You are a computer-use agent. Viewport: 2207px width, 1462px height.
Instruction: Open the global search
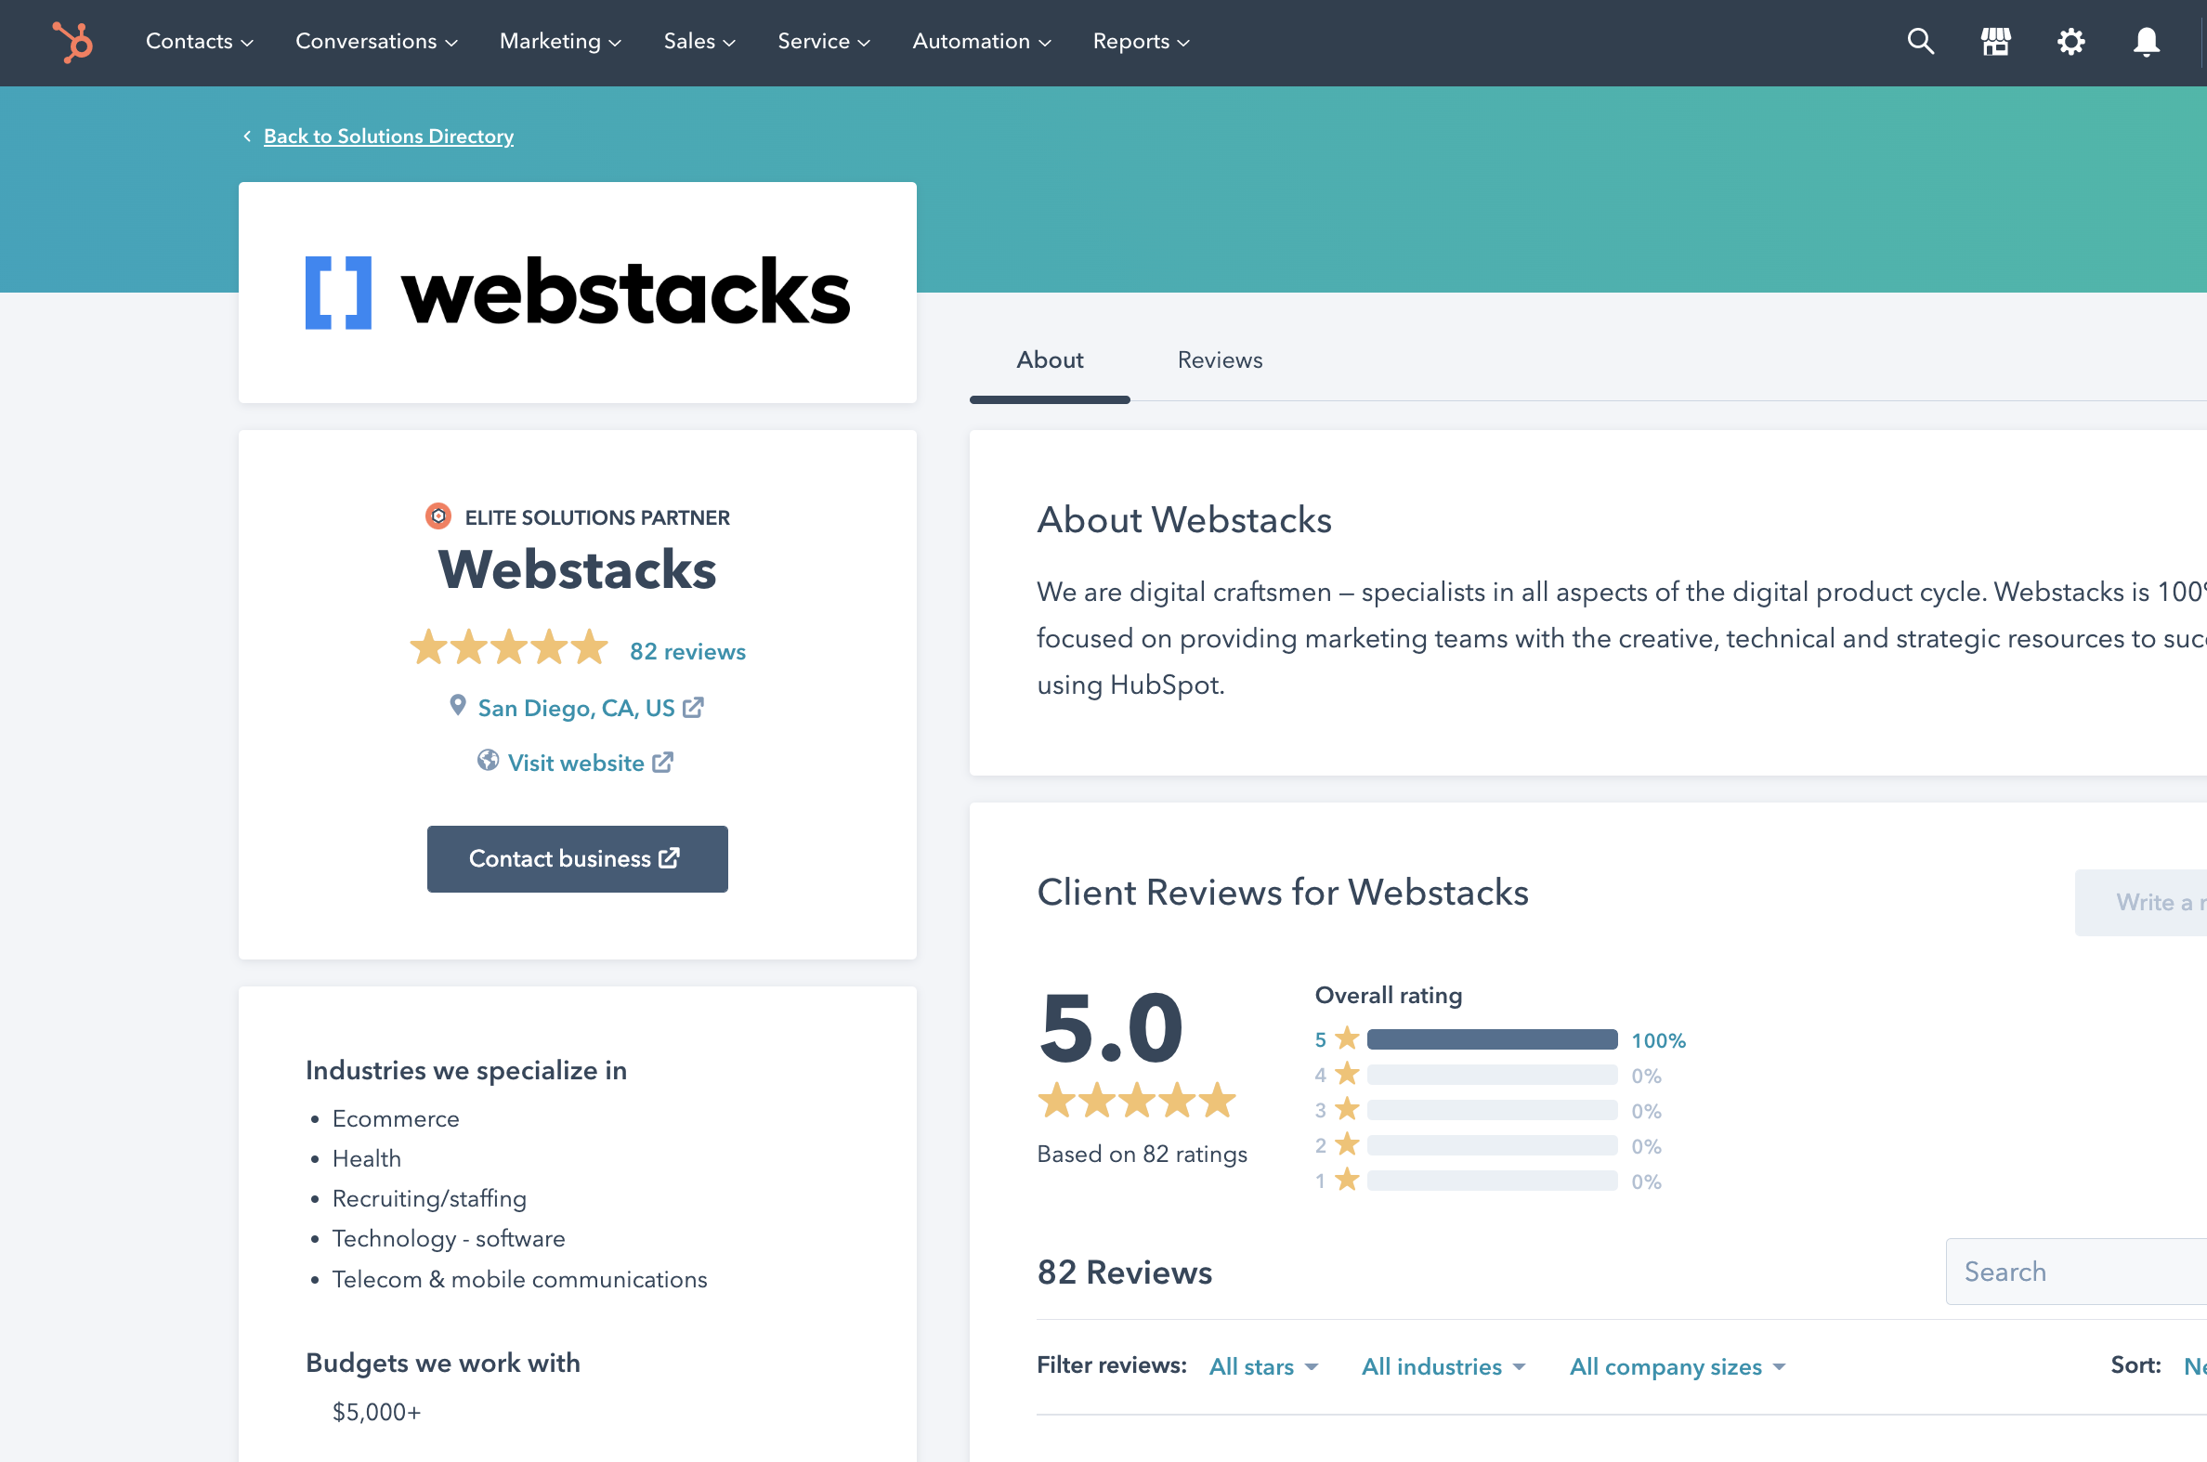tap(1920, 42)
